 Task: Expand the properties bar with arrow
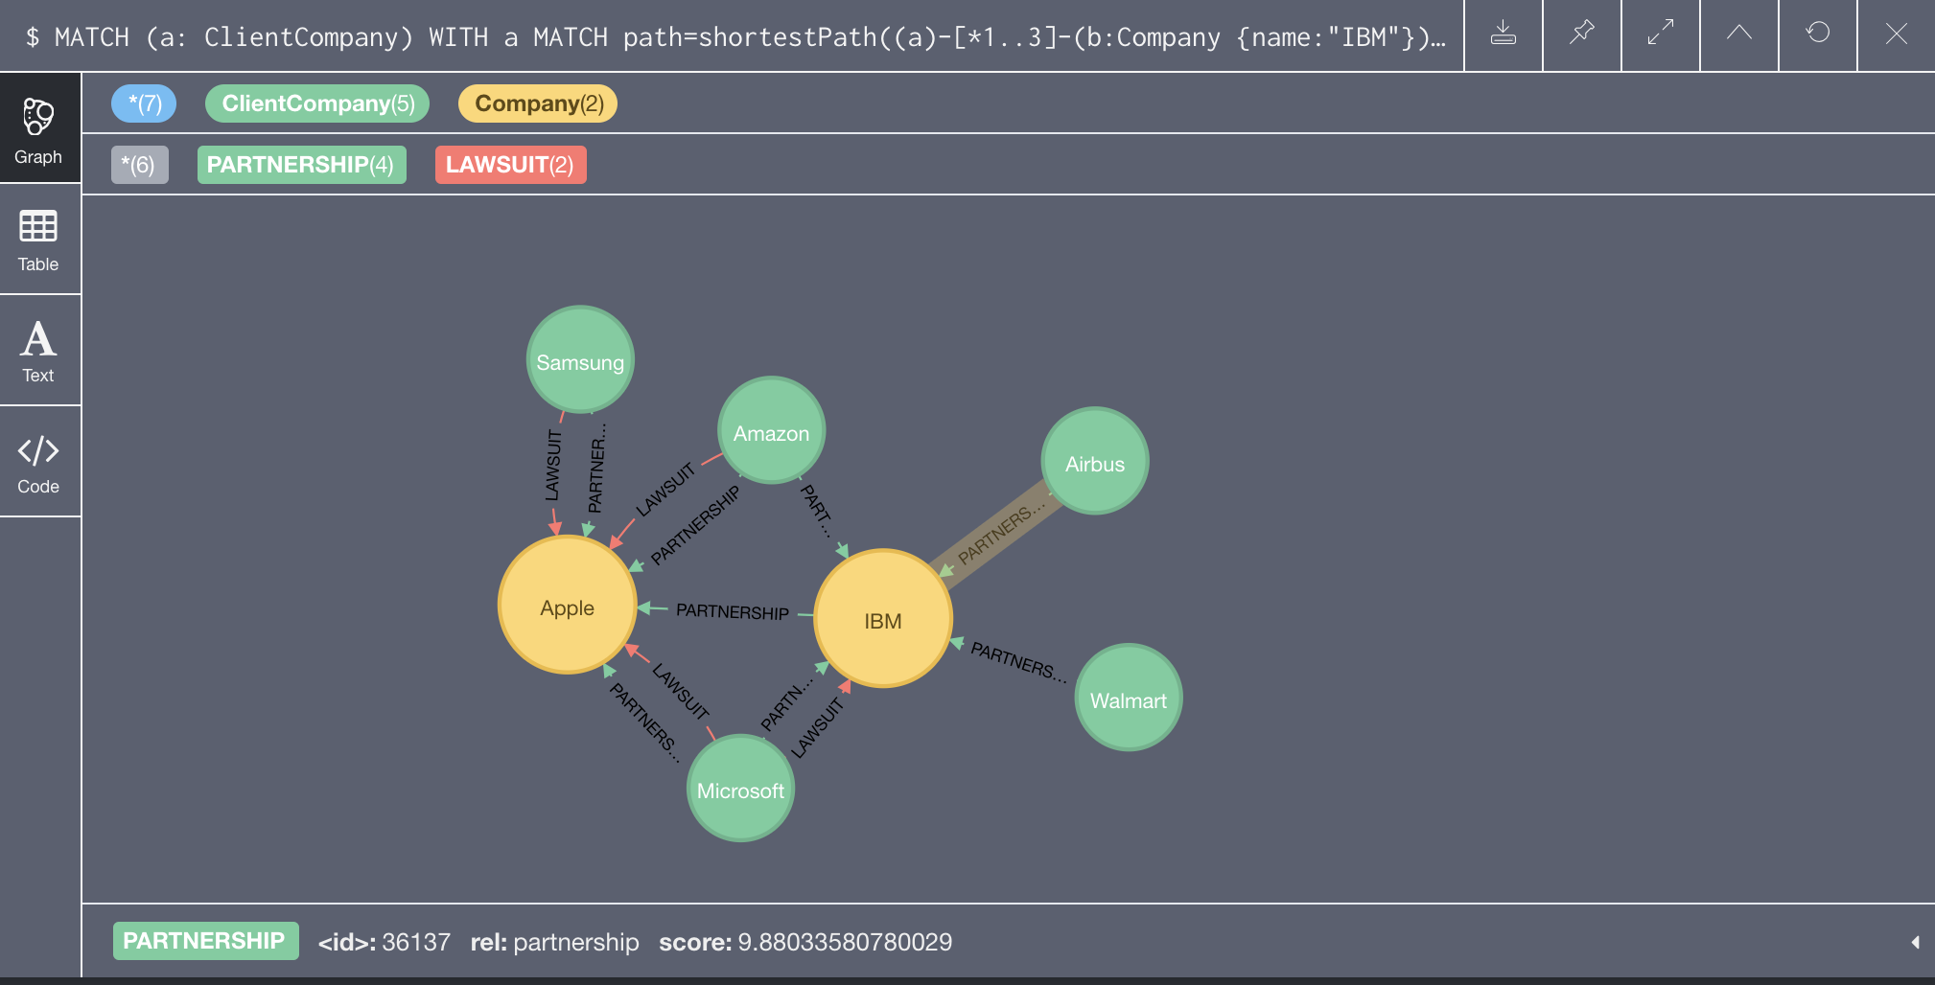pos(1915,942)
